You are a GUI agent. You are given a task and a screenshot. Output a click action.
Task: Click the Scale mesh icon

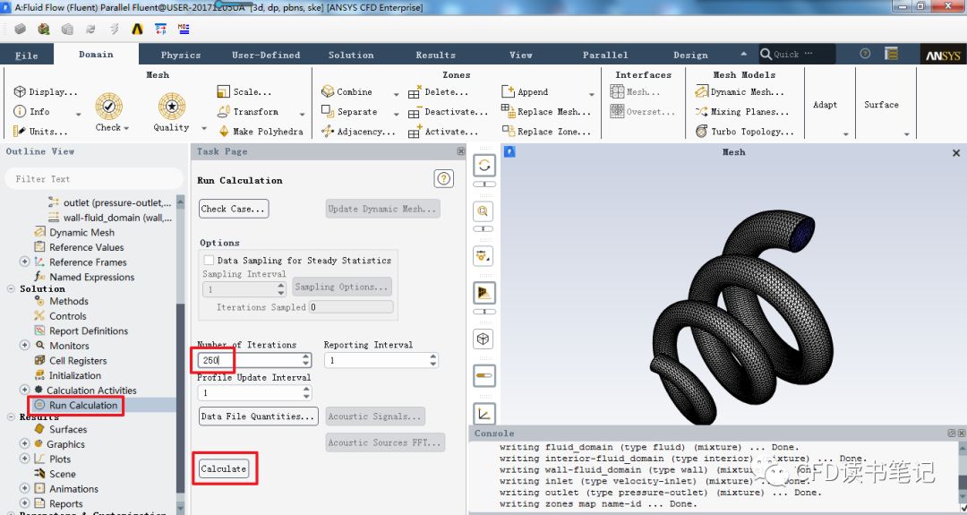coord(224,91)
